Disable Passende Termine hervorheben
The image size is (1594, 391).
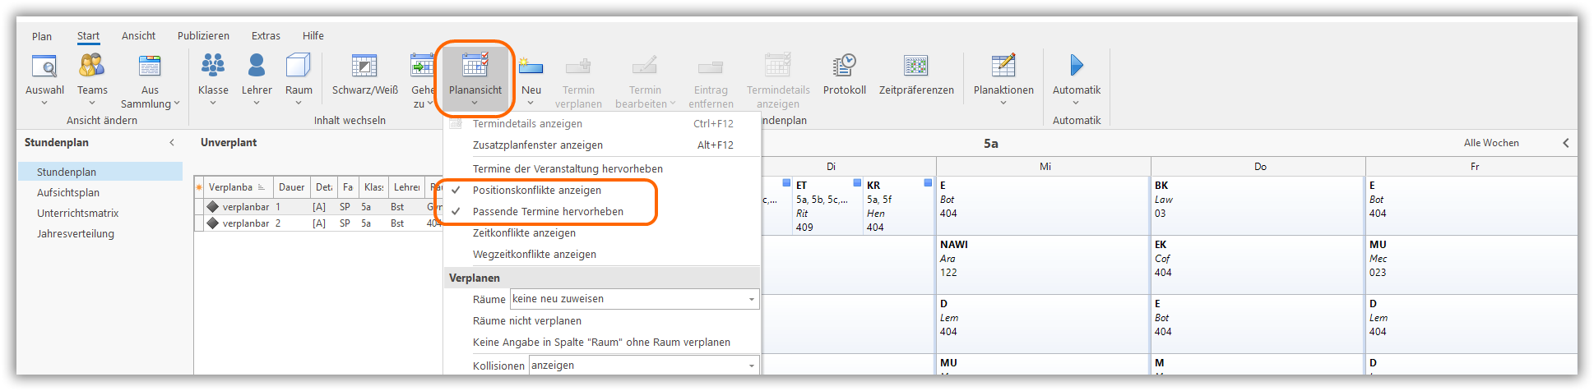coord(547,212)
